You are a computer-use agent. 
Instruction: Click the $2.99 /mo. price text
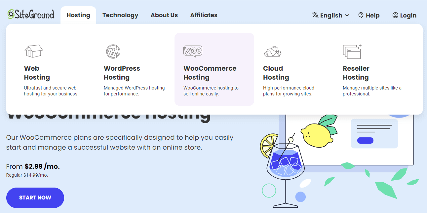42,166
